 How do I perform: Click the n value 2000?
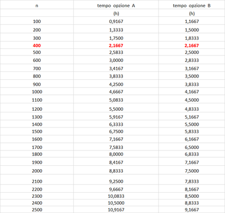(37, 171)
